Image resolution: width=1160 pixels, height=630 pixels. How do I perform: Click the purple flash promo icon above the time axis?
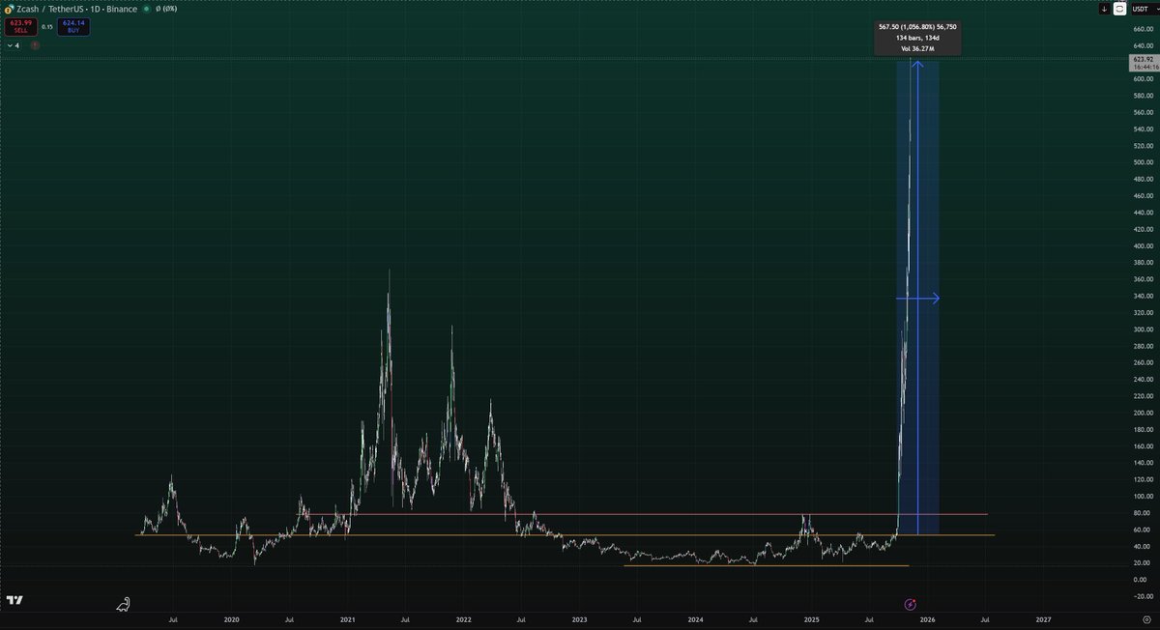pyautogui.click(x=910, y=603)
